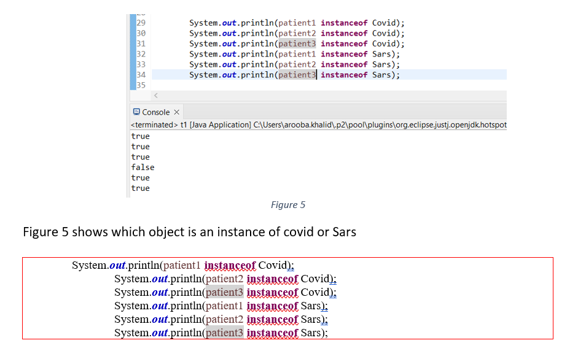Click highlighted patient3 on editor line 31
Image resolution: width=586 pixels, height=359 pixels.
coord(297,44)
